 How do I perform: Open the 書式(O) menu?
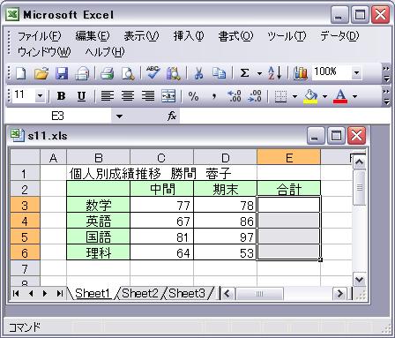pyautogui.click(x=235, y=36)
